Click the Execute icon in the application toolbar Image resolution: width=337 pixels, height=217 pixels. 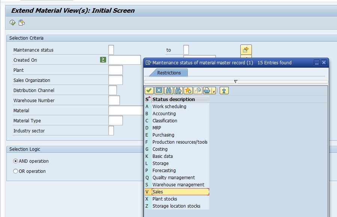[x=12, y=22]
